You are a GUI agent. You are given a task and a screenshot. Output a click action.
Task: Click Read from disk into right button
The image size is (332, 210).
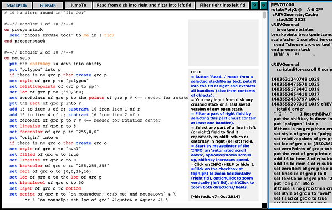pos(144,5)
